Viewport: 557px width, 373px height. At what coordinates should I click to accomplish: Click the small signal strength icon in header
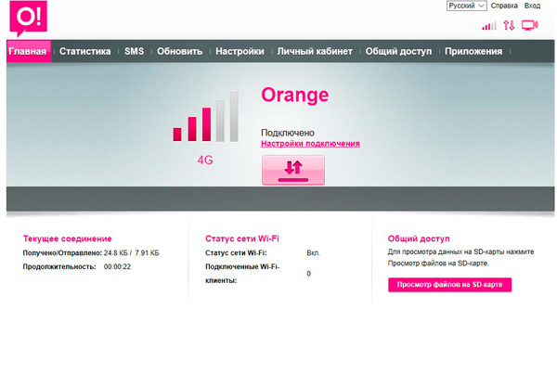pos(489,26)
